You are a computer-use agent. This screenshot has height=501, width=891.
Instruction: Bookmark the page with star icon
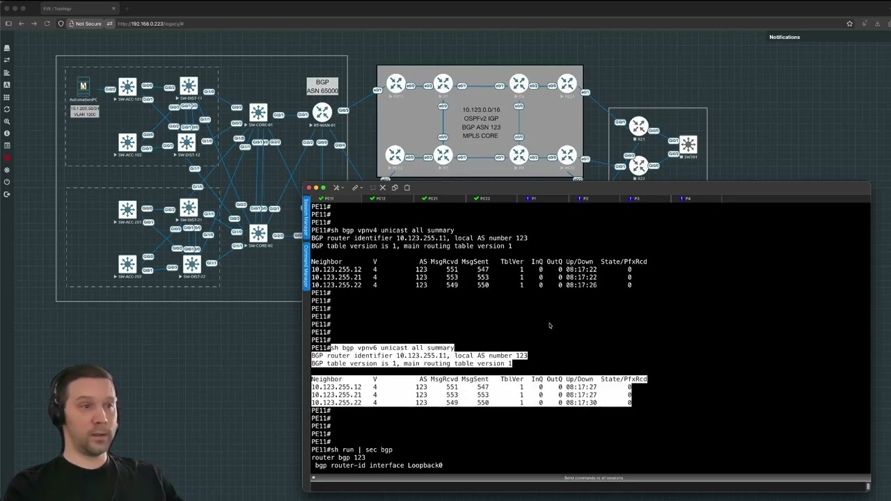click(849, 24)
